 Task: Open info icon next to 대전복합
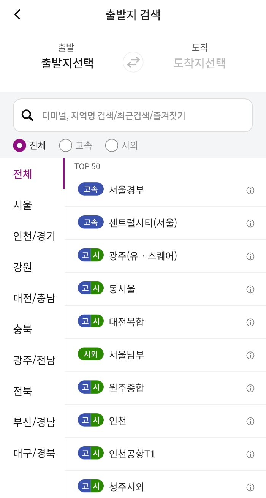(250, 322)
